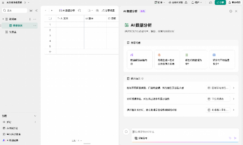Click the search box in the sidebar
Image resolution: width=243 pixels, height=145 pixels.
pyautogui.click(x=15, y=10)
